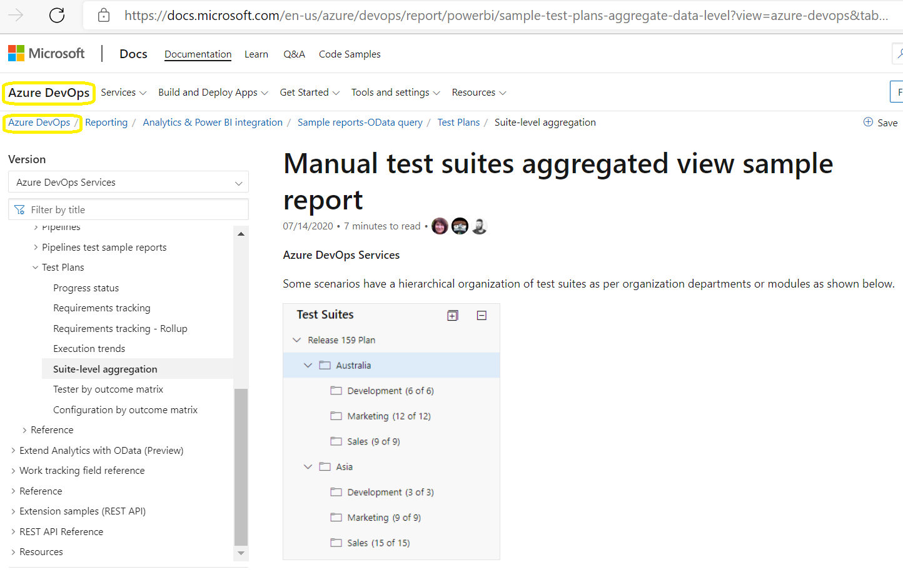Collapse the Release 159 Plan node
903x572 pixels.
click(x=296, y=339)
